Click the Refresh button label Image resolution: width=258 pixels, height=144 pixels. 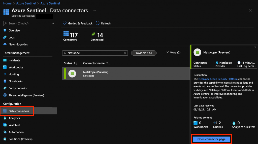tap(106, 23)
